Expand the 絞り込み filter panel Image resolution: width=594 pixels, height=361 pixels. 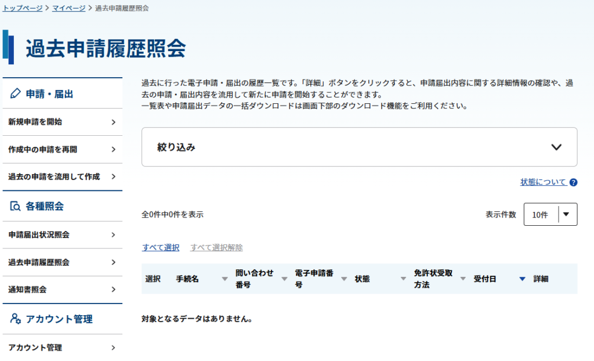tap(359, 147)
